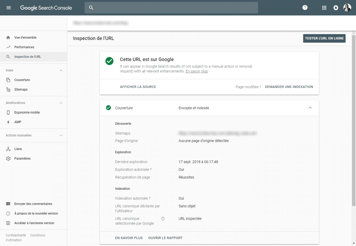Click the blurred property URL at top
Screen dimensions: 356x246
[x=101, y=23]
